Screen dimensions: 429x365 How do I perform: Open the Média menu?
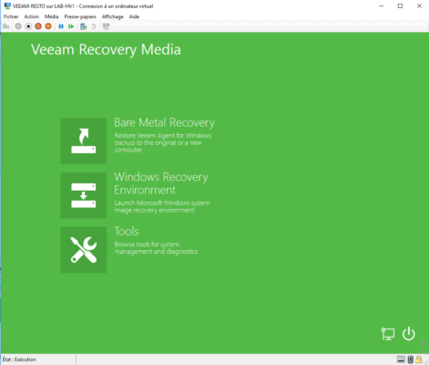[x=51, y=16]
